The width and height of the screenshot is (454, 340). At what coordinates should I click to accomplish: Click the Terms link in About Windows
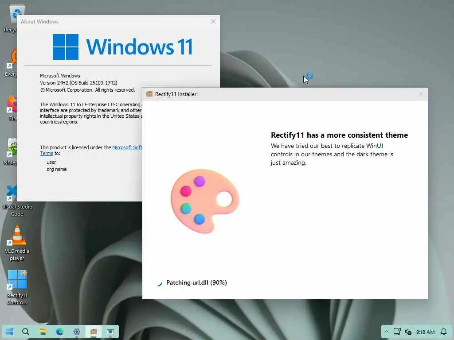pos(46,154)
